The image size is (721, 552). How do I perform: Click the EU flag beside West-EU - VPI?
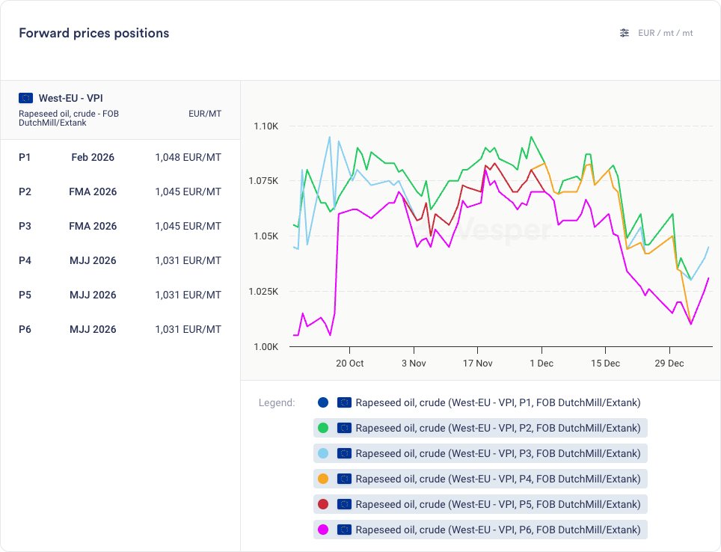pyautogui.click(x=26, y=98)
